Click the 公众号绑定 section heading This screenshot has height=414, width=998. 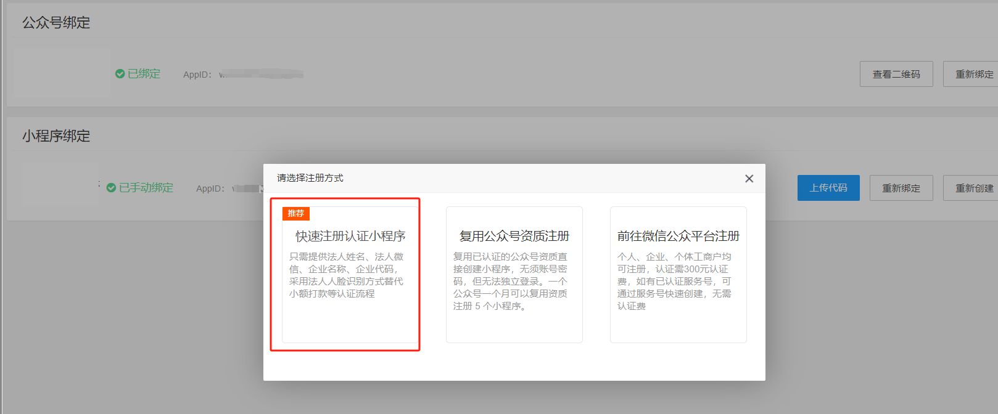(56, 23)
